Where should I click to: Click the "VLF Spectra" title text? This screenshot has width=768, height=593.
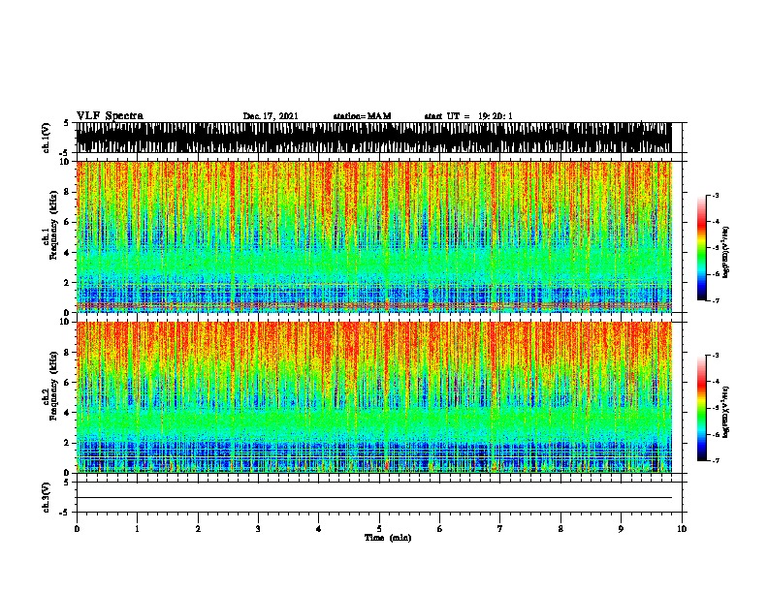(x=110, y=116)
